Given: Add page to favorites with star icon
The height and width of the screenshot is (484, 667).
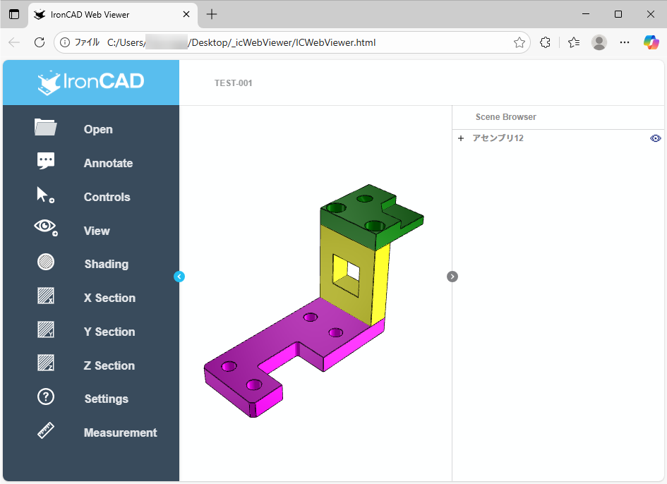Looking at the screenshot, I should [x=519, y=42].
